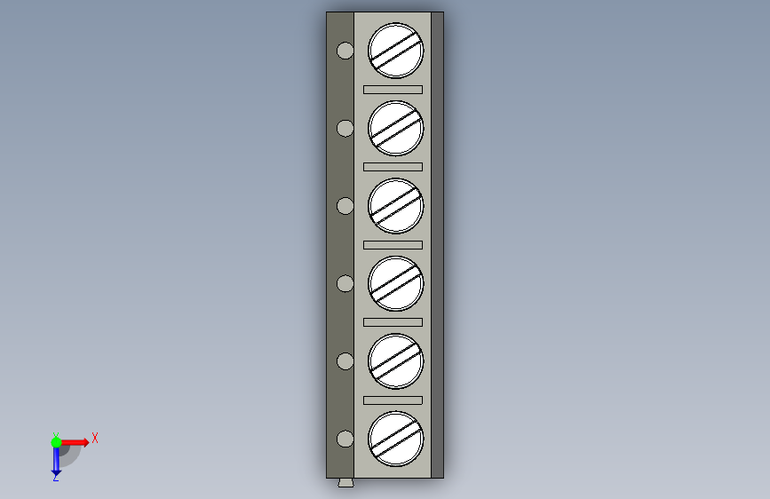Screen dimensions: 770x499
Task: Select the rectangular slot below the top screw
Action: point(393,90)
